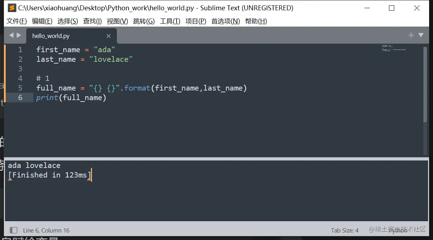
Task: Add a new tab with plus icon
Action: (411, 35)
